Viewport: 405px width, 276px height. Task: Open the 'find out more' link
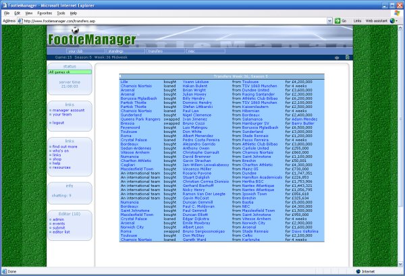tap(65, 146)
